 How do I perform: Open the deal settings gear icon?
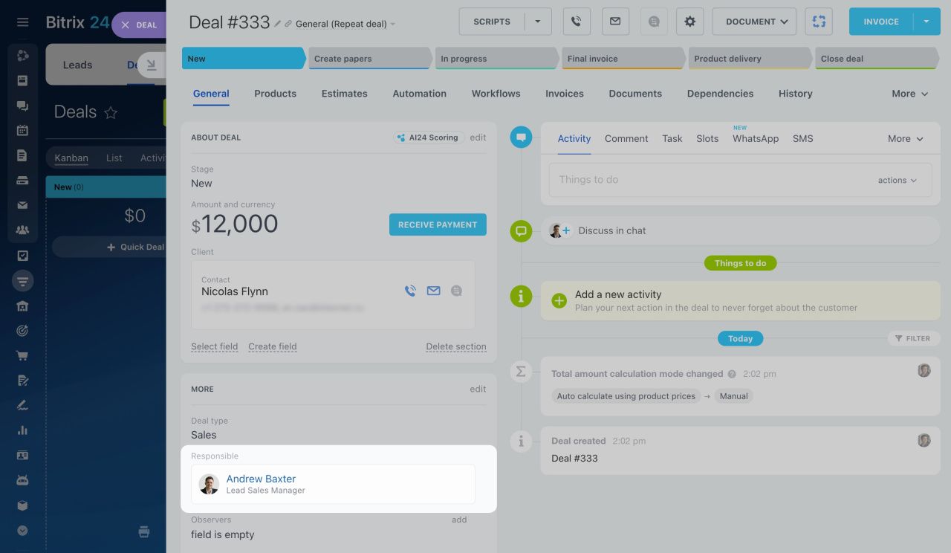click(x=689, y=22)
